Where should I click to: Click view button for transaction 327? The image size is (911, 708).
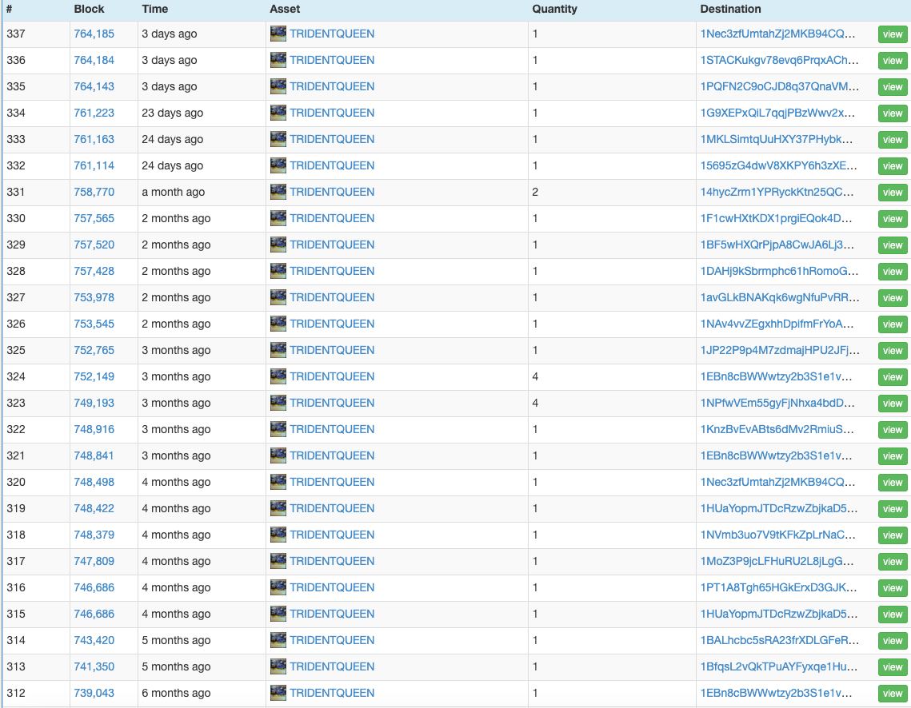[893, 298]
